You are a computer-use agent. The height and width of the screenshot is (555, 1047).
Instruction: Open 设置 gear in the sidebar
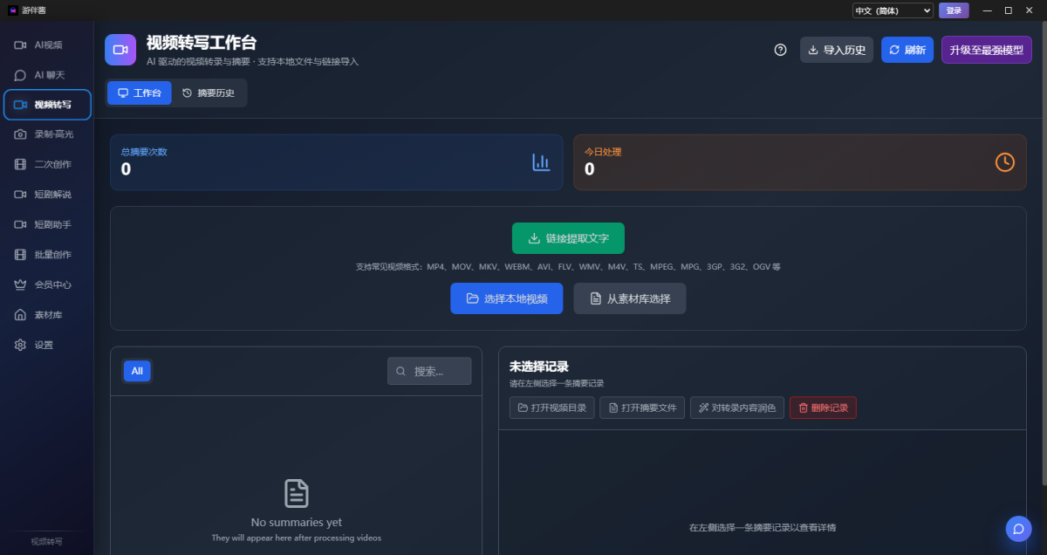point(21,345)
